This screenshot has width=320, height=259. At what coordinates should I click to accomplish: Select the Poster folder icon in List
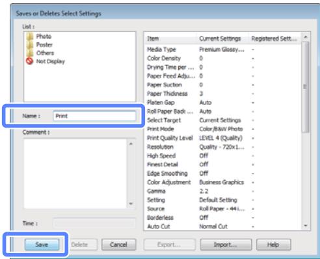tap(30, 45)
